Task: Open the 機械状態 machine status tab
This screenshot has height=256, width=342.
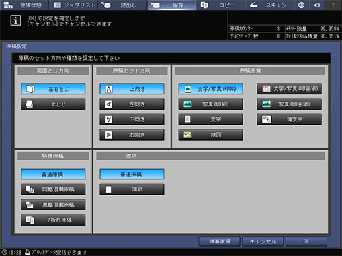Action: tap(24, 5)
